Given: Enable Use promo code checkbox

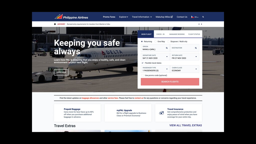Looking at the screenshot, I should click(x=142, y=75).
